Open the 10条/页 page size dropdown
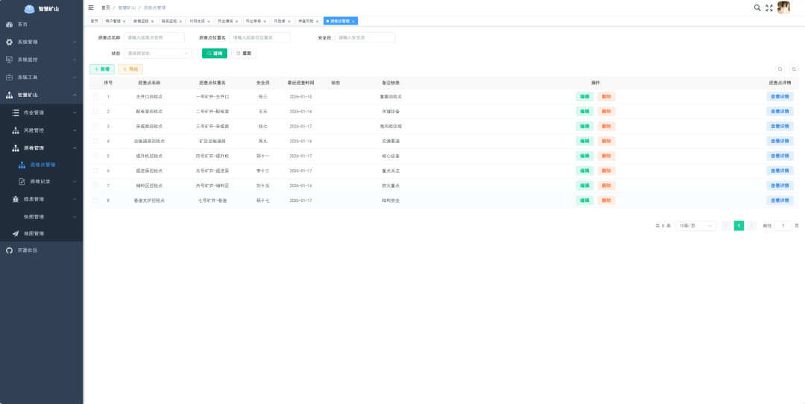Viewport: 805px width, 404px height. [x=695, y=226]
